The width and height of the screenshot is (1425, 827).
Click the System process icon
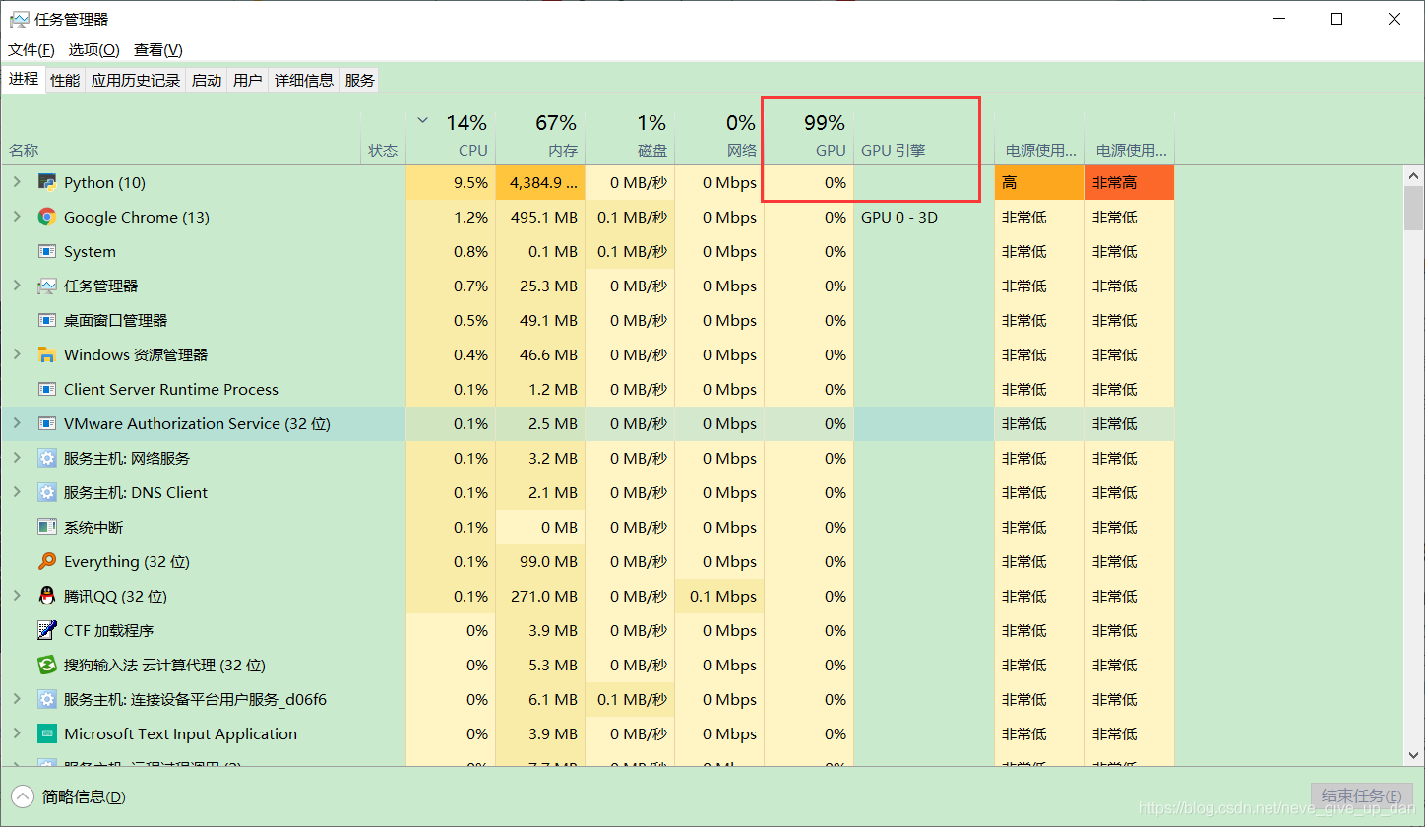[x=46, y=251]
